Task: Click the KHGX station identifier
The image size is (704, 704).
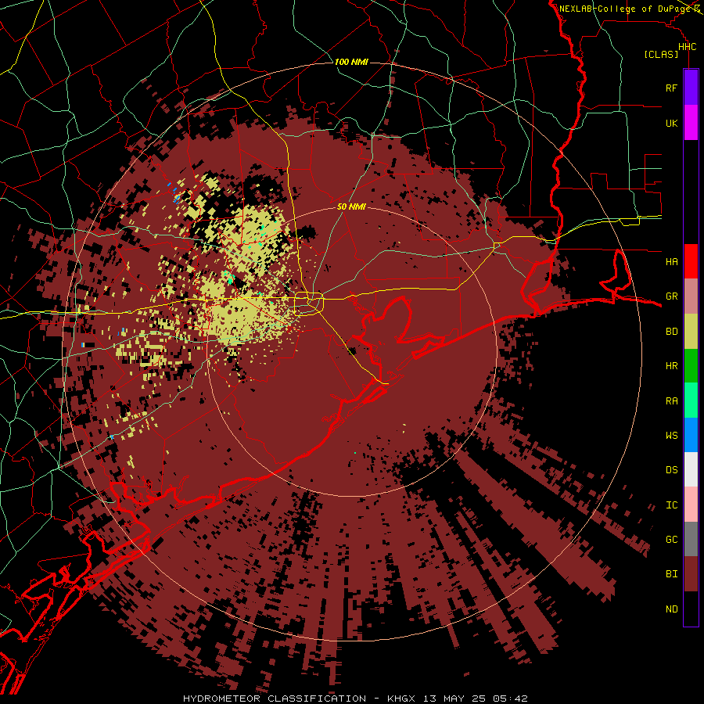Action: pos(402,699)
